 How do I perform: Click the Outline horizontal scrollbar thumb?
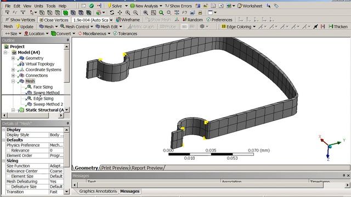[x=28, y=115]
